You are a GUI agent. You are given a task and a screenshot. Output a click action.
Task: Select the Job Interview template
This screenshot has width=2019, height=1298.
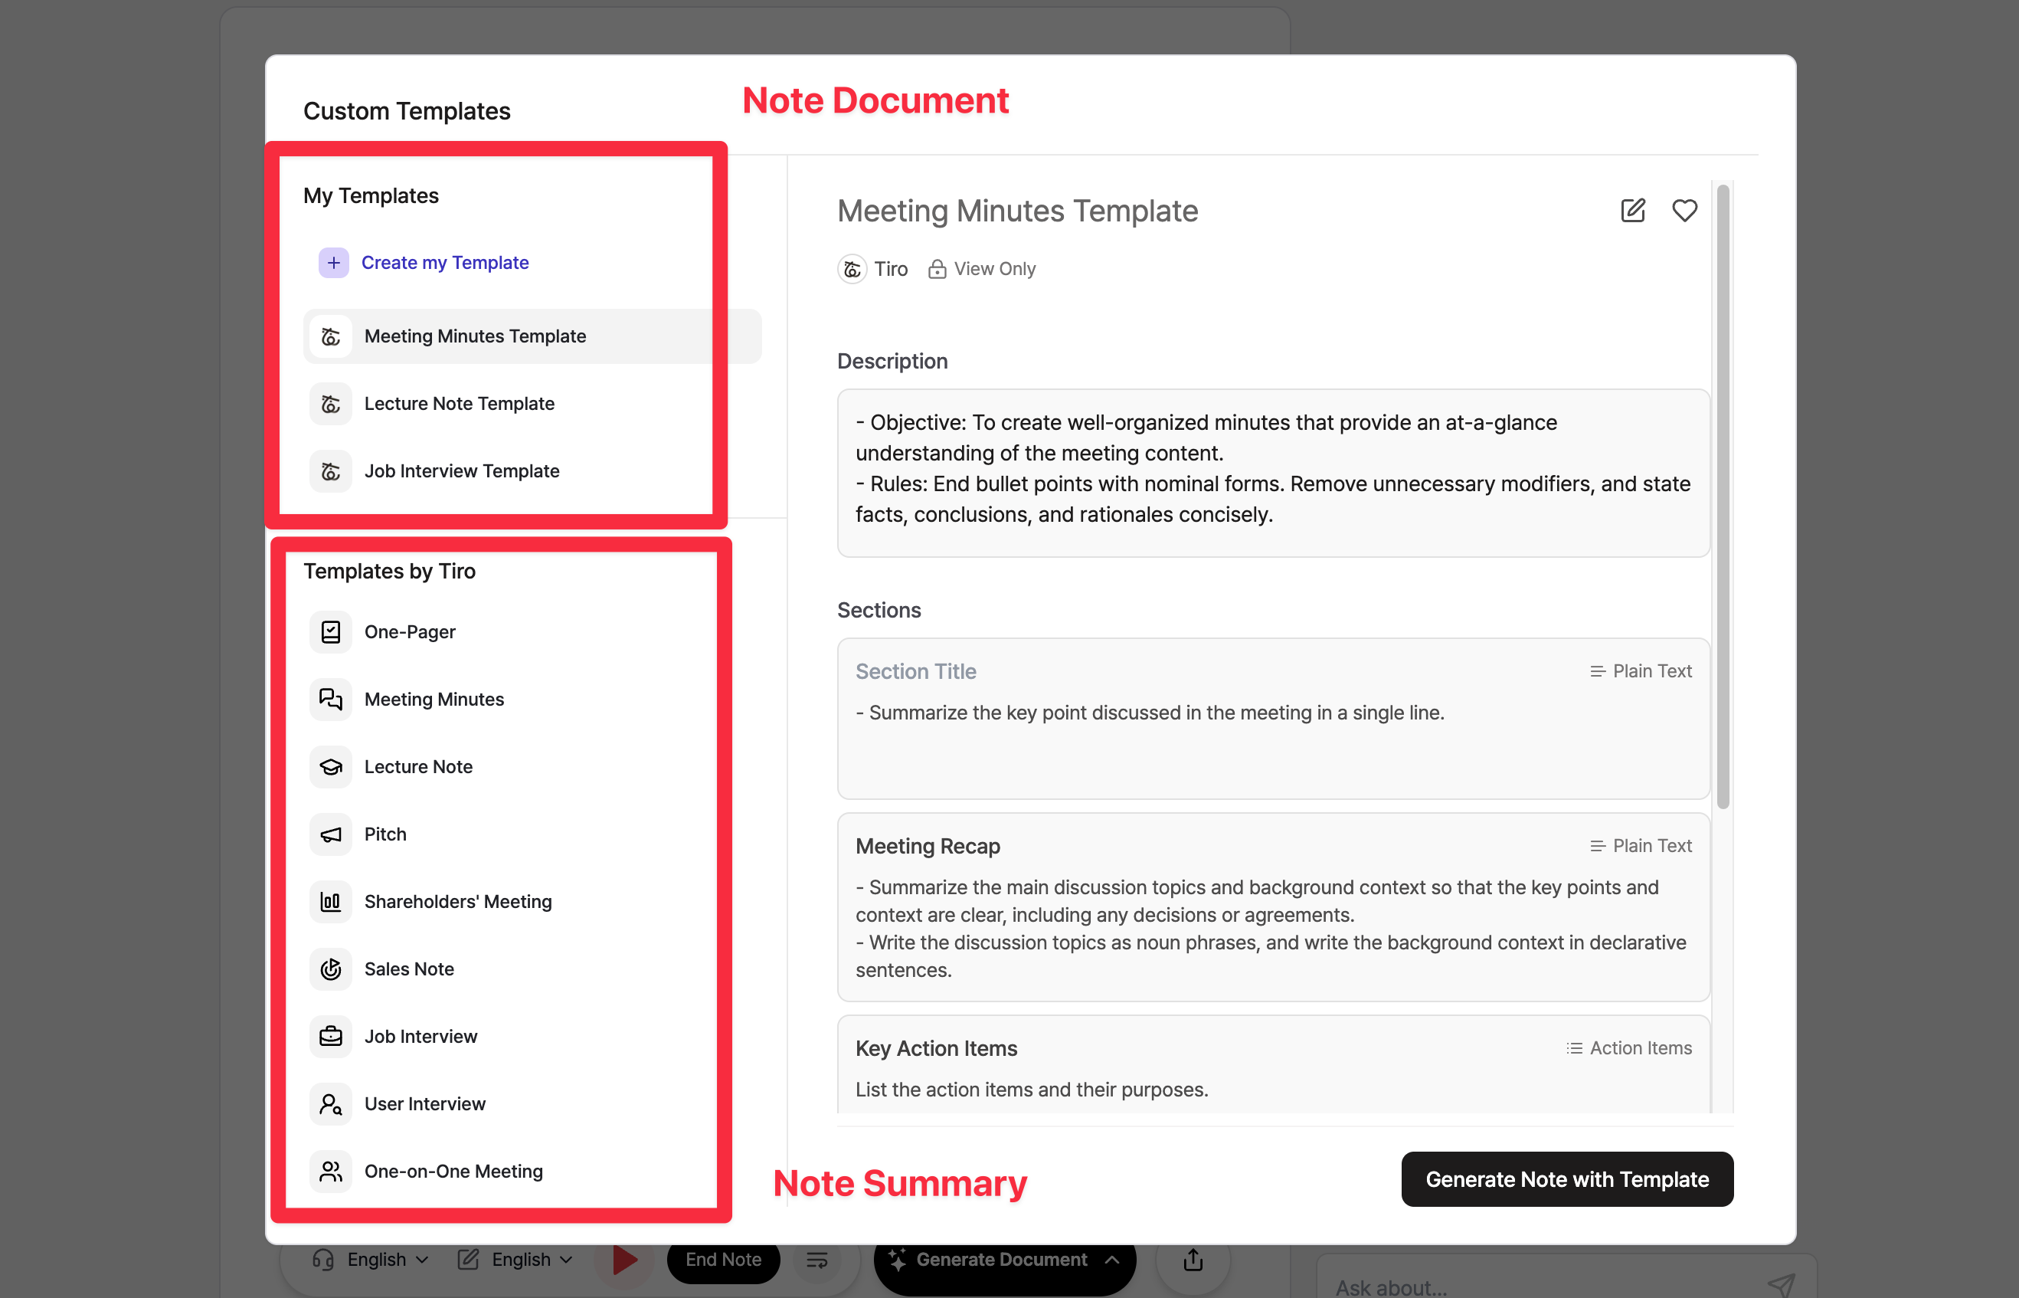click(420, 1036)
